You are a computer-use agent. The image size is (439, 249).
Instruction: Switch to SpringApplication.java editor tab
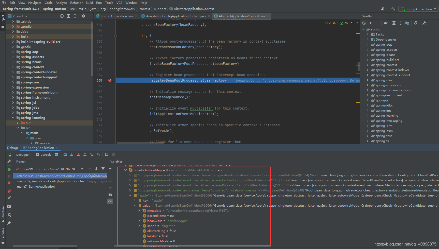coord(116,16)
